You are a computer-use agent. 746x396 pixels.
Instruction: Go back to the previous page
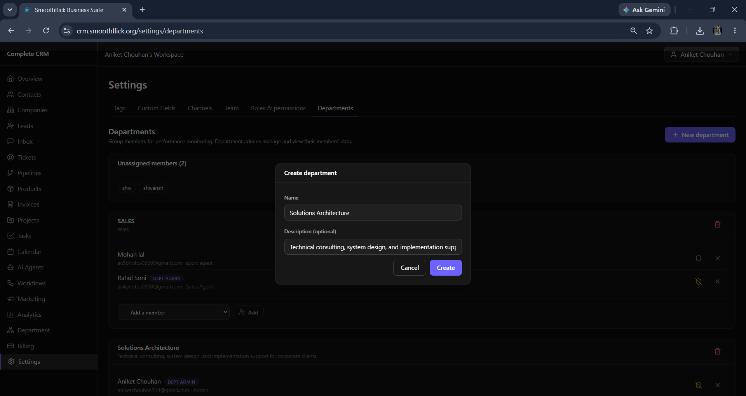pos(11,31)
